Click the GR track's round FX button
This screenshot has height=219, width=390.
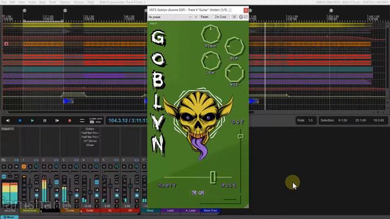click(136, 167)
